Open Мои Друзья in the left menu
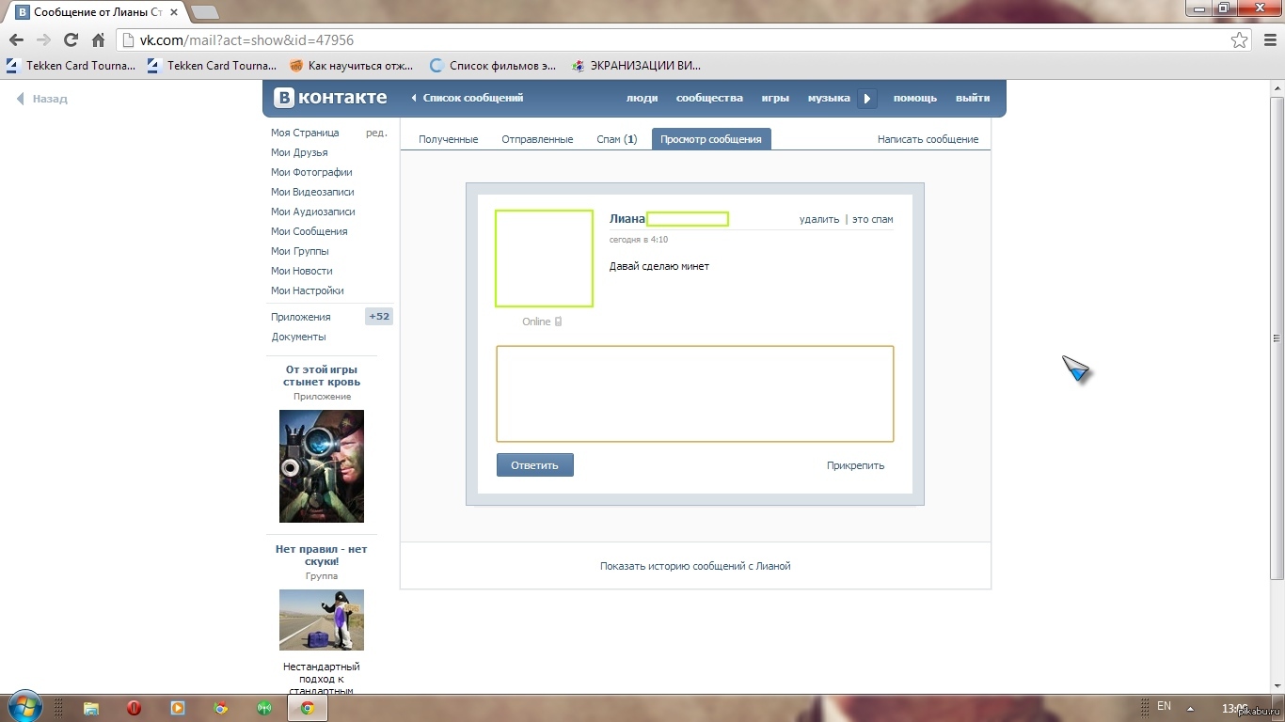The image size is (1285, 722). pos(299,152)
